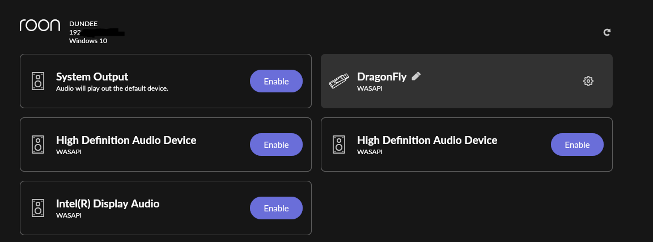Image resolution: width=653 pixels, height=242 pixels.
Task: Click the System Output title text
Action: pyautogui.click(x=92, y=77)
